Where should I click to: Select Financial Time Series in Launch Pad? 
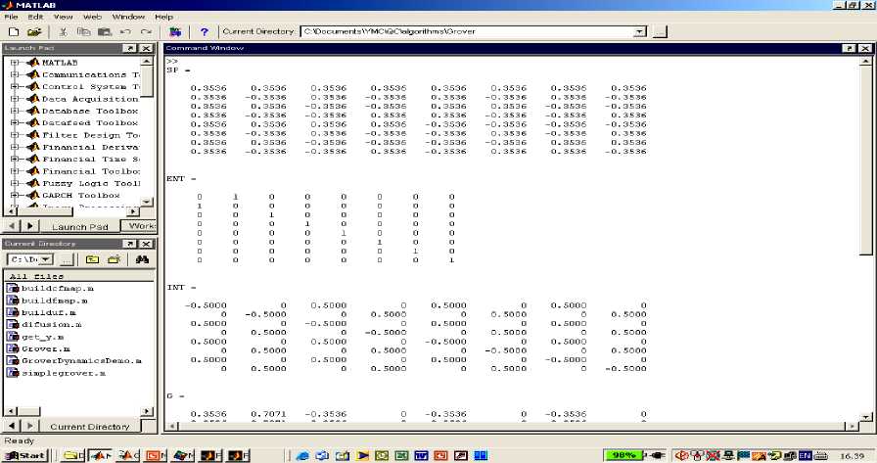91,159
